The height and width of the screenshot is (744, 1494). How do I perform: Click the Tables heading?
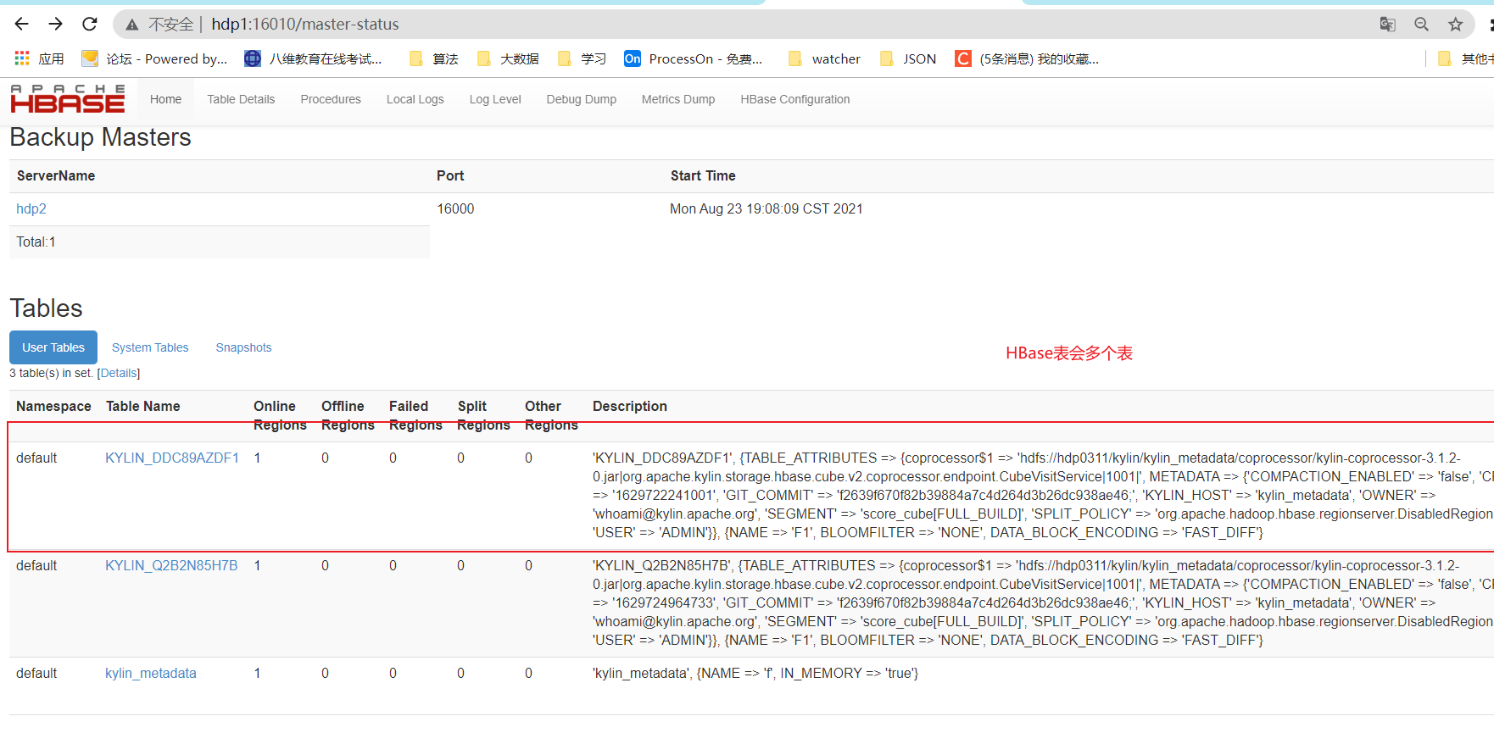pyautogui.click(x=47, y=308)
